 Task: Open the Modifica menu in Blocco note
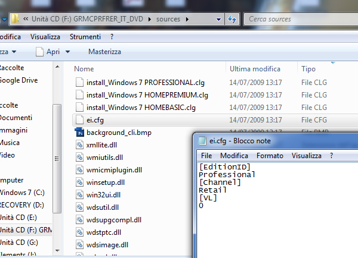(234, 156)
